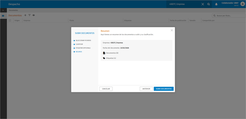Click the Colaborador 2807 user name
Image resolution: width=246 pixels, height=119 pixels.
(230, 3)
